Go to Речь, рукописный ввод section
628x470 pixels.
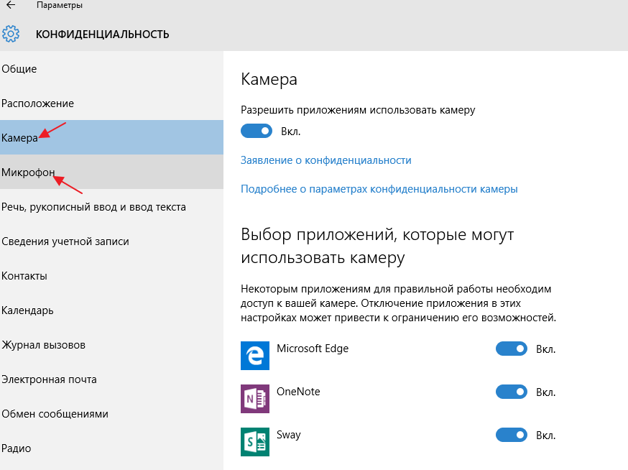(93, 207)
